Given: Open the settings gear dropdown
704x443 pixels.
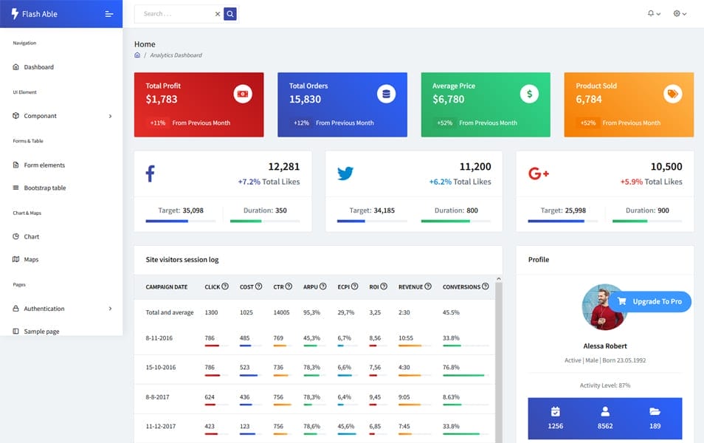Looking at the screenshot, I should 677,13.
